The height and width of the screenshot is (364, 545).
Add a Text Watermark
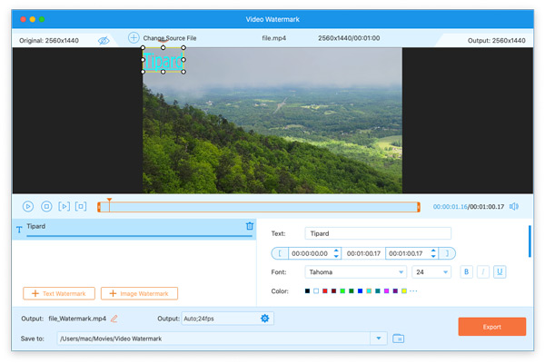pyautogui.click(x=60, y=293)
